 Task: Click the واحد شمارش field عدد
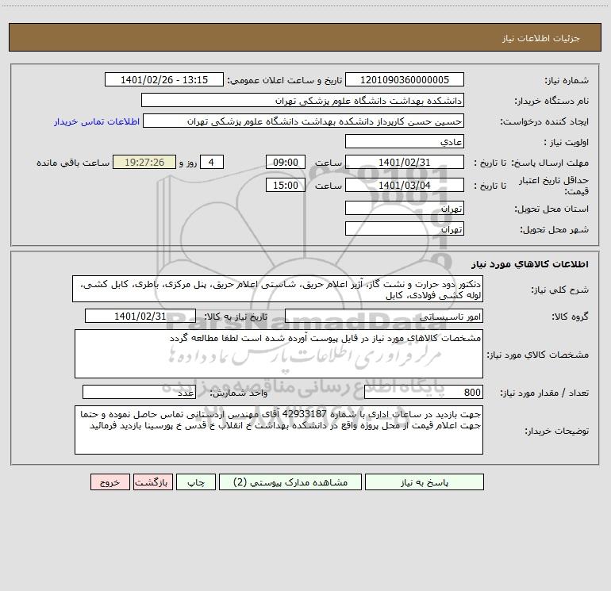point(139,393)
